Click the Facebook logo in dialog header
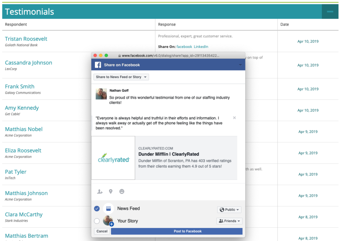This screenshot has height=241, width=341. 98,65
